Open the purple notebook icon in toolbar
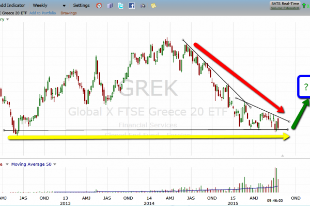 point(110,6)
